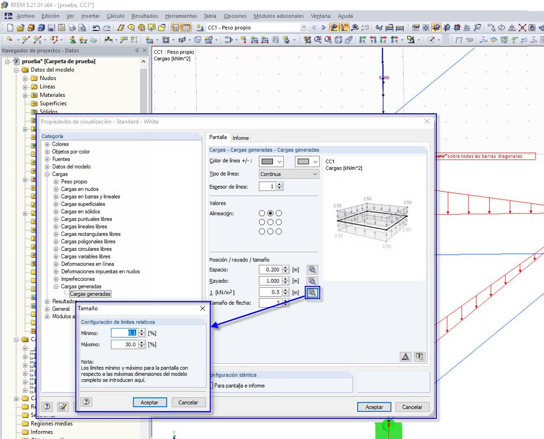Select Imperfecciones in the category tree
This screenshot has height=439, width=544.
(x=78, y=279)
